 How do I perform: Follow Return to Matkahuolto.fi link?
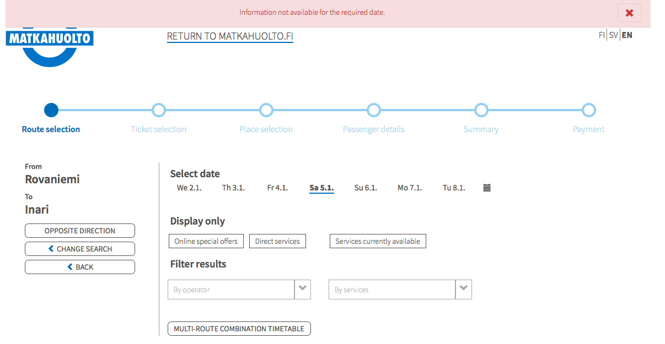click(x=230, y=36)
